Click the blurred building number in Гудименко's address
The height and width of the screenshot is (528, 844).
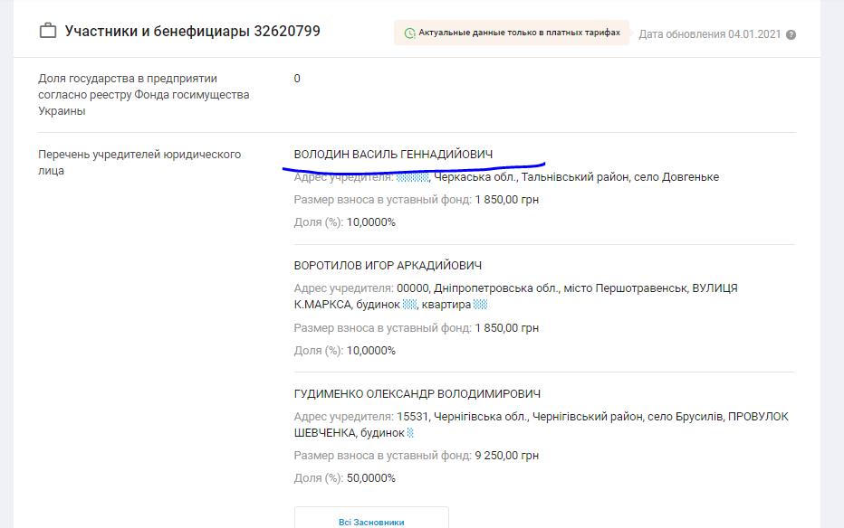click(x=411, y=433)
